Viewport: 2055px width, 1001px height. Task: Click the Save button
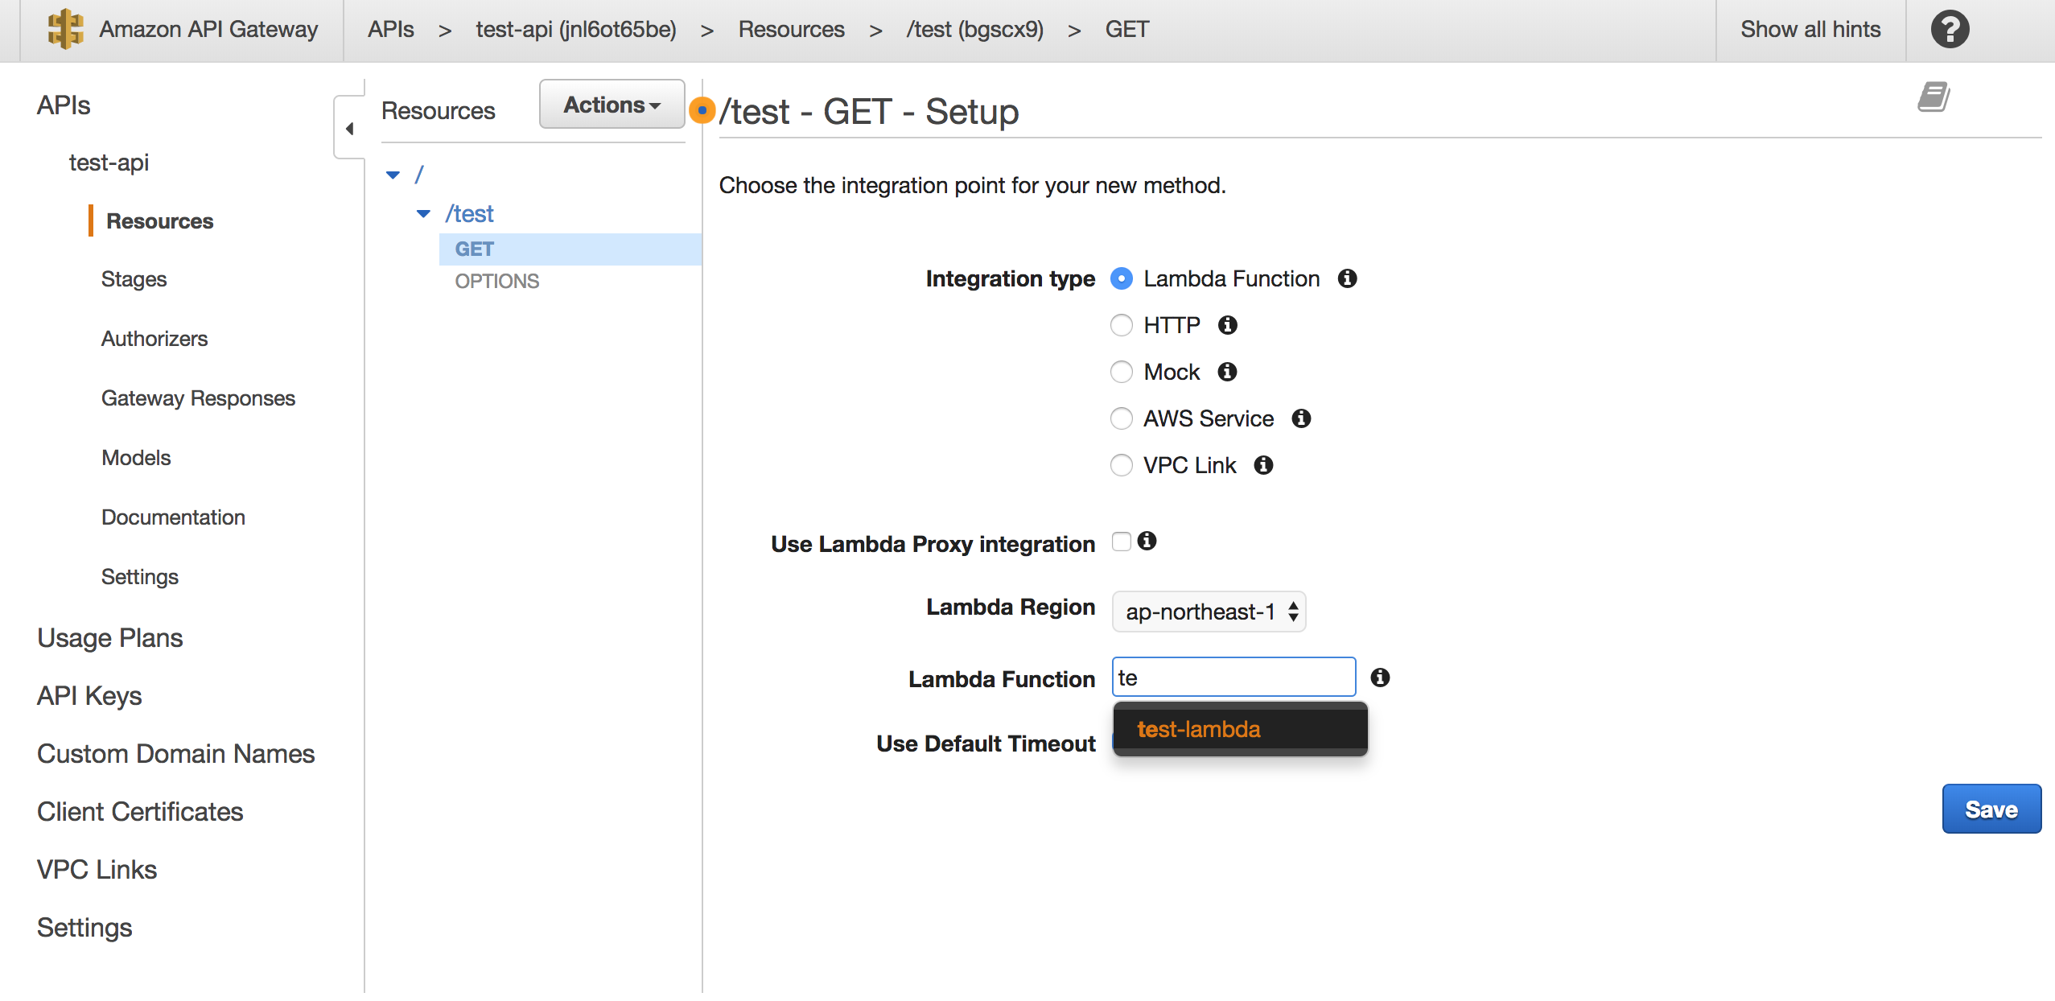(1991, 809)
